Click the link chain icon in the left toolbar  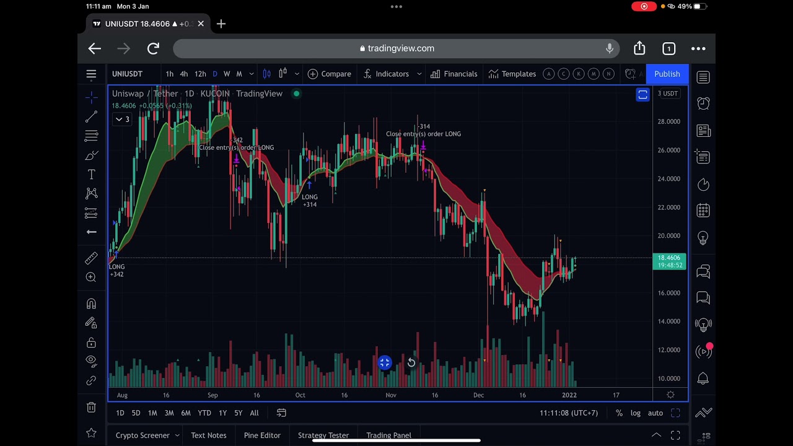click(91, 380)
